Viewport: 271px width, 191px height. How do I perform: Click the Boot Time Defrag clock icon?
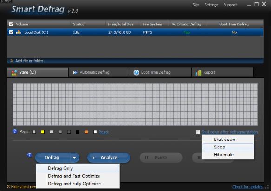136,73
